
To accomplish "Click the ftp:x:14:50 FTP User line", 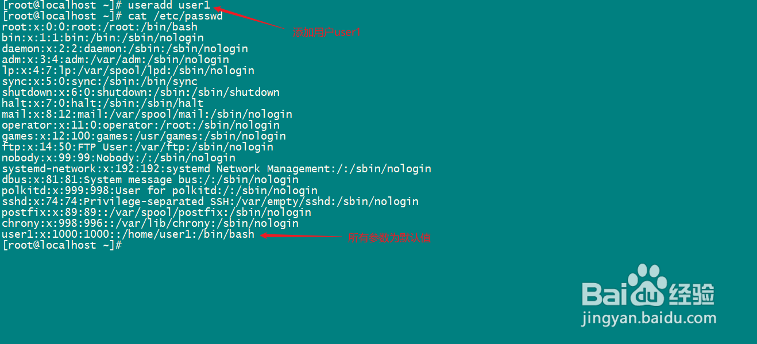I will [x=138, y=147].
